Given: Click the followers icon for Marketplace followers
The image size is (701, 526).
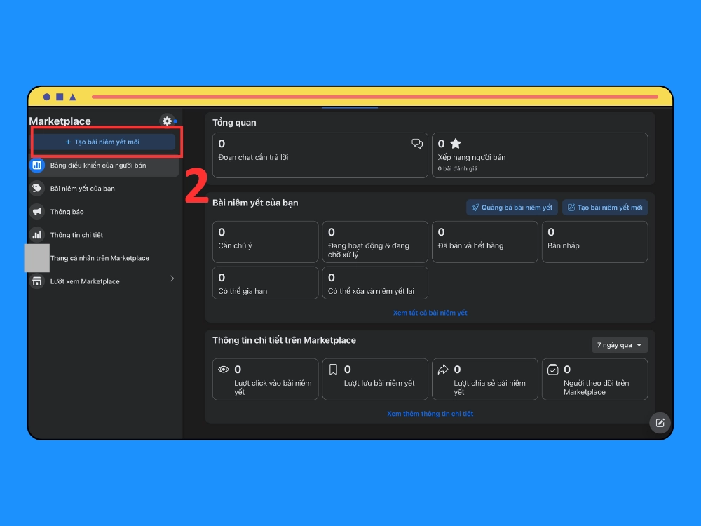Looking at the screenshot, I should point(552,370).
